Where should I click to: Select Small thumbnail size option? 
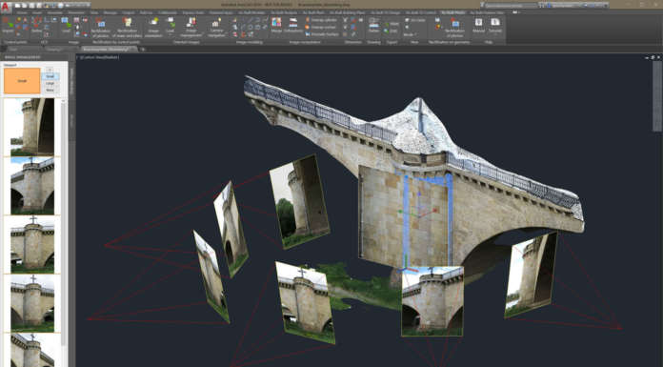point(50,76)
